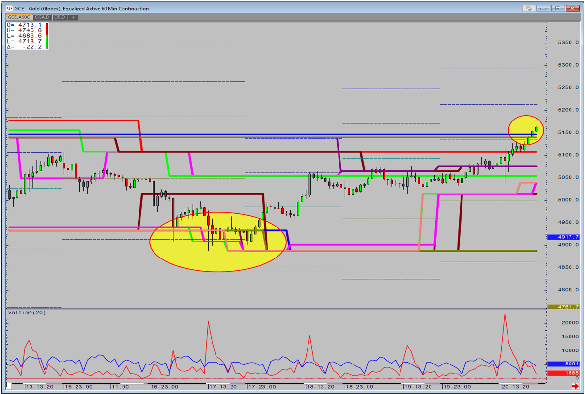The image size is (585, 394).
Task: Open the DB,D chart tab
Action: (x=60, y=17)
